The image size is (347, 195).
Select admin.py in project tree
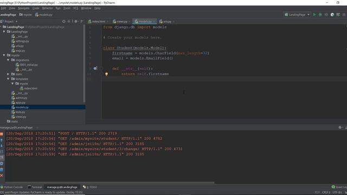coord(20,97)
